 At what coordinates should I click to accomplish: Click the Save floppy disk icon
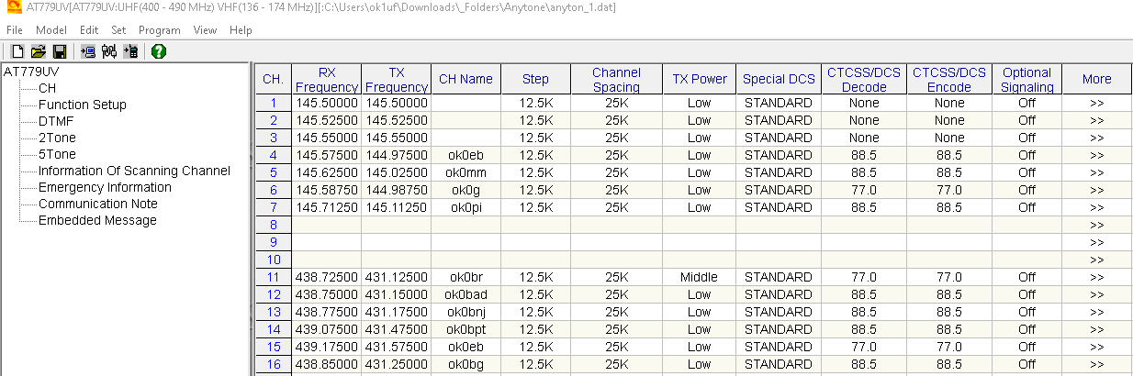59,51
